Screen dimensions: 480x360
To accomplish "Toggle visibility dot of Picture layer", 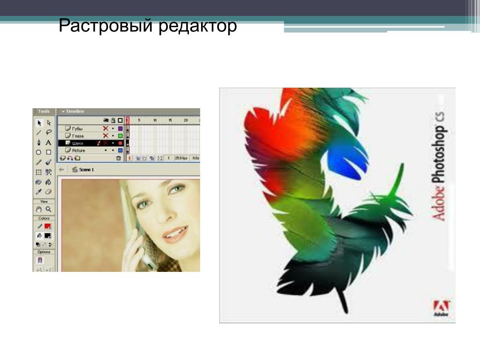I will (x=105, y=150).
